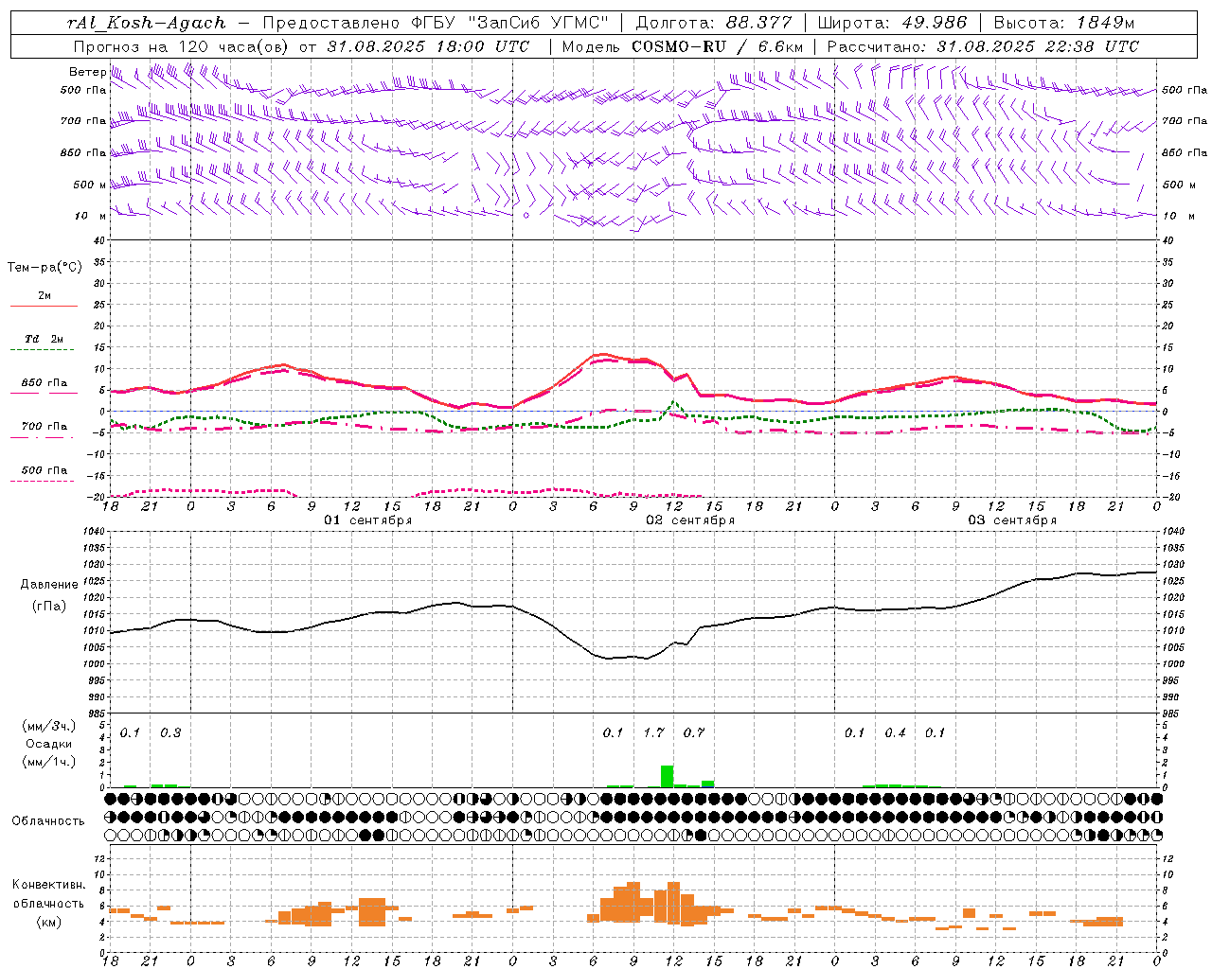Click the tallest green precipitation bar
The image size is (1212, 969).
tap(667, 776)
